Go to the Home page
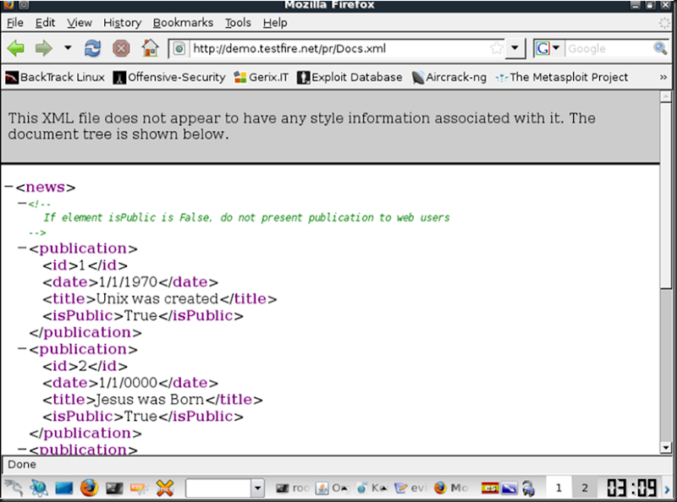The width and height of the screenshot is (677, 502). click(x=151, y=48)
